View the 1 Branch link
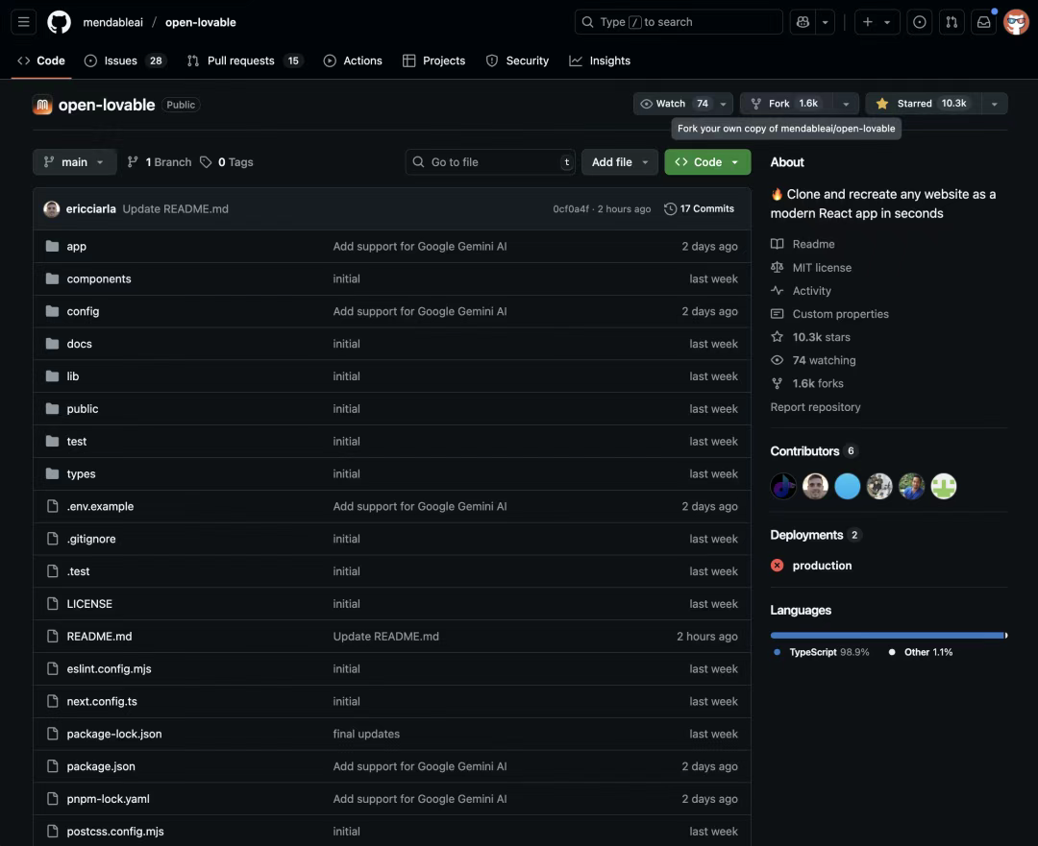This screenshot has width=1038, height=846. (x=160, y=162)
